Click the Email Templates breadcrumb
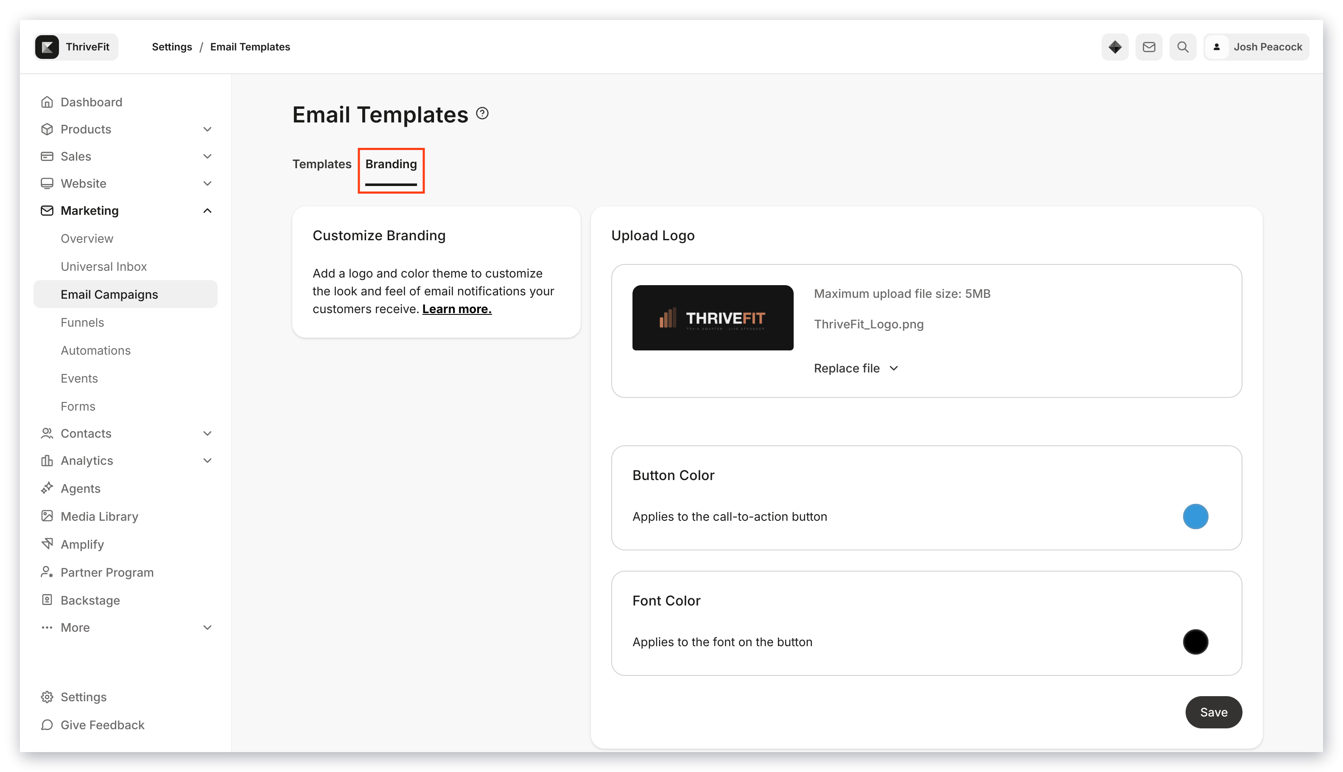Viewport: 1343px width, 772px height. [250, 47]
